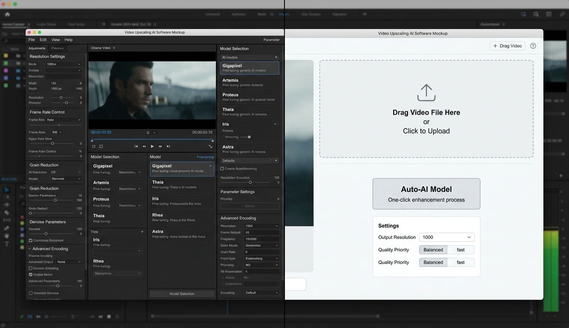Click the Frame Scopot input field

pos(262,232)
